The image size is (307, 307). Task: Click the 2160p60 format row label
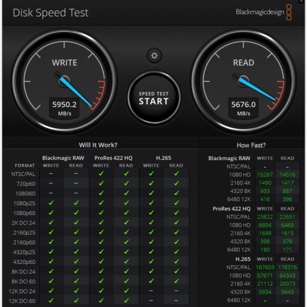[24, 242]
